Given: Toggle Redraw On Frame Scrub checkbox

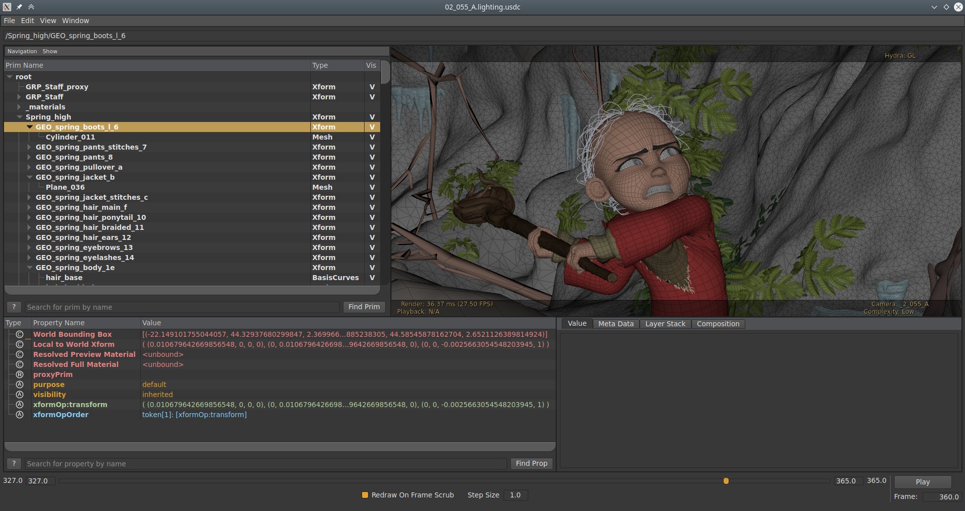Looking at the screenshot, I should [365, 495].
